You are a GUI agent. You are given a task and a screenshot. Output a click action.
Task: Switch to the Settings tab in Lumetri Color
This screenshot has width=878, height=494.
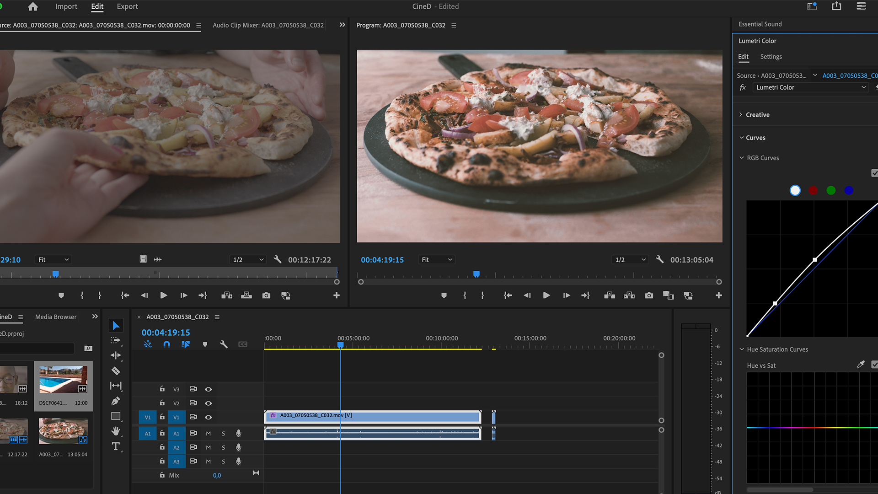click(x=771, y=57)
